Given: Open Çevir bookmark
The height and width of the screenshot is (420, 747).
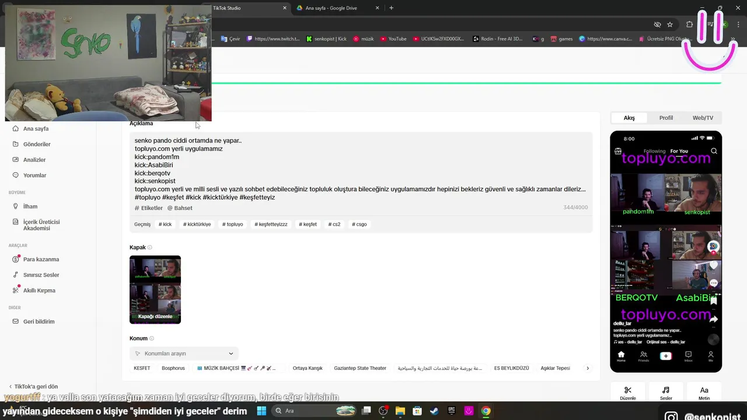Looking at the screenshot, I should click(x=231, y=39).
